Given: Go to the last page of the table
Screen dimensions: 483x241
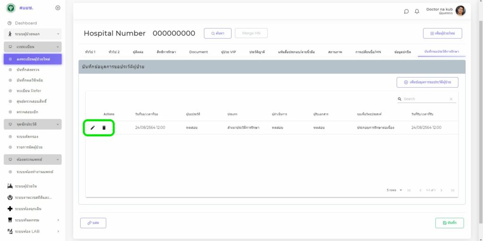Looking at the screenshot, I should (452, 190).
